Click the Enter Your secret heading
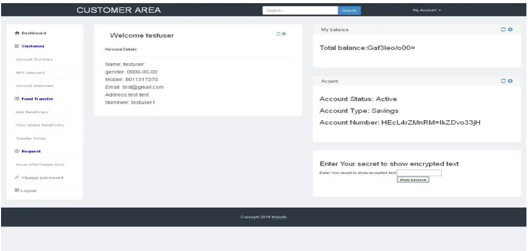This screenshot has width=528, height=251. tap(389, 164)
